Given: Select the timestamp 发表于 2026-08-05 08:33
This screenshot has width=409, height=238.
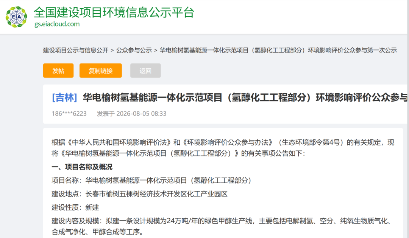Looking at the screenshot, I should tap(131, 114).
